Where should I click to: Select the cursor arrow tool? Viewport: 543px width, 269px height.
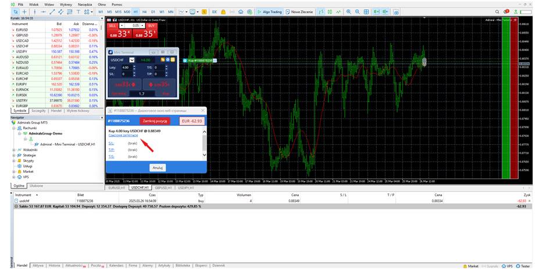point(16,12)
